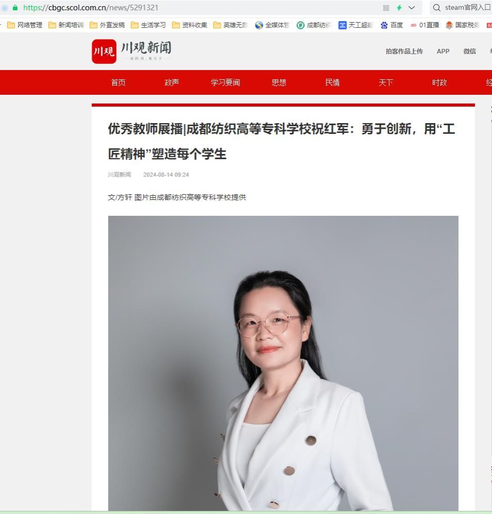Open the QR code grid icon

386,8
